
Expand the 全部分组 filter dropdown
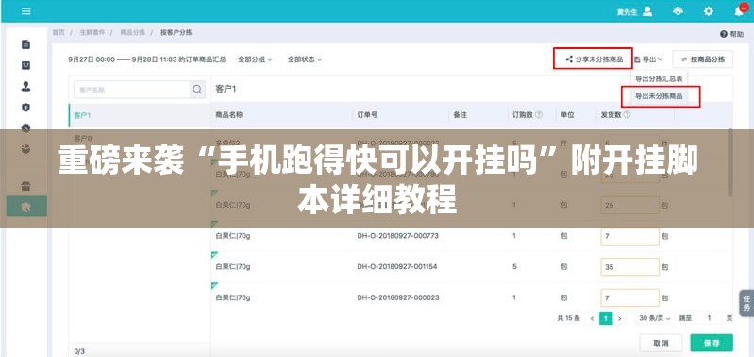tap(255, 59)
